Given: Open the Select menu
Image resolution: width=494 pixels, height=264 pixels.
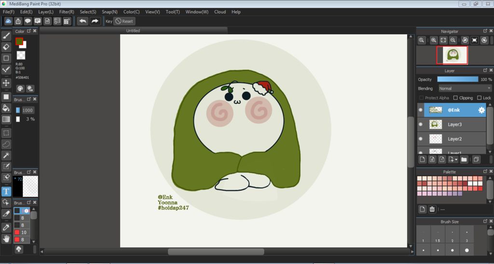Looking at the screenshot, I should [x=88, y=12].
